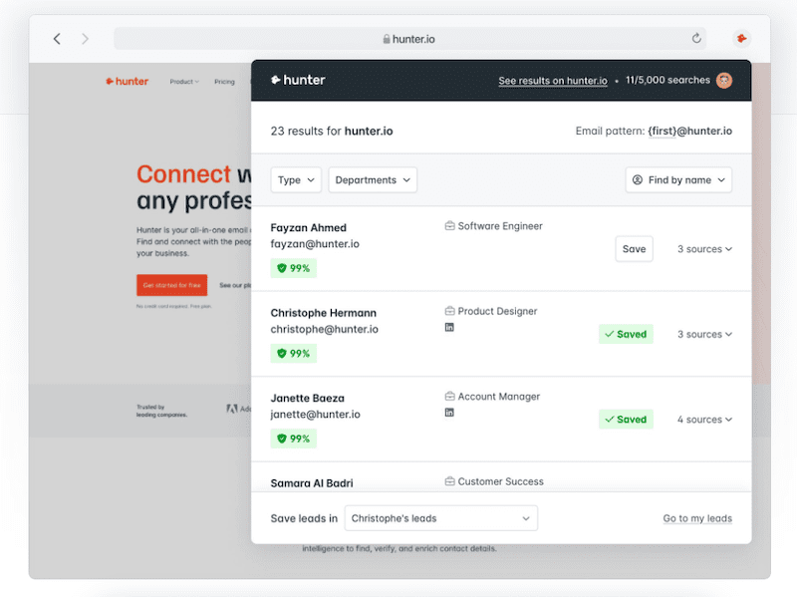The image size is (797, 597).
Task: Open the Type filter menu
Action: 295,179
